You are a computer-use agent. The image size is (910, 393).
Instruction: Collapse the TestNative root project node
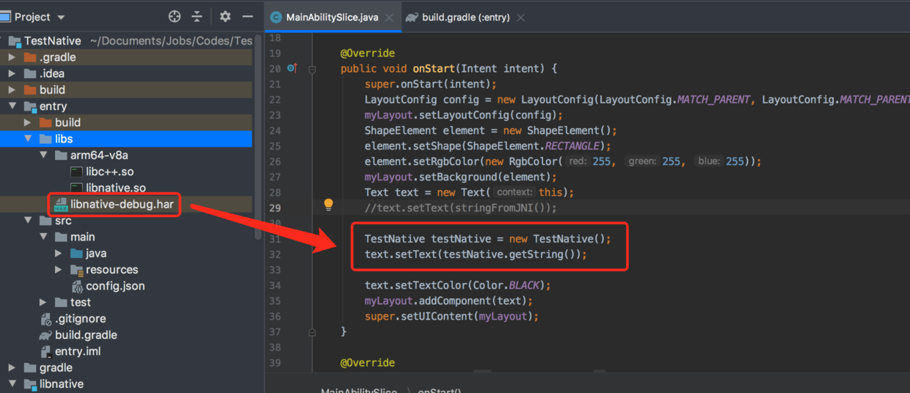pos(3,41)
